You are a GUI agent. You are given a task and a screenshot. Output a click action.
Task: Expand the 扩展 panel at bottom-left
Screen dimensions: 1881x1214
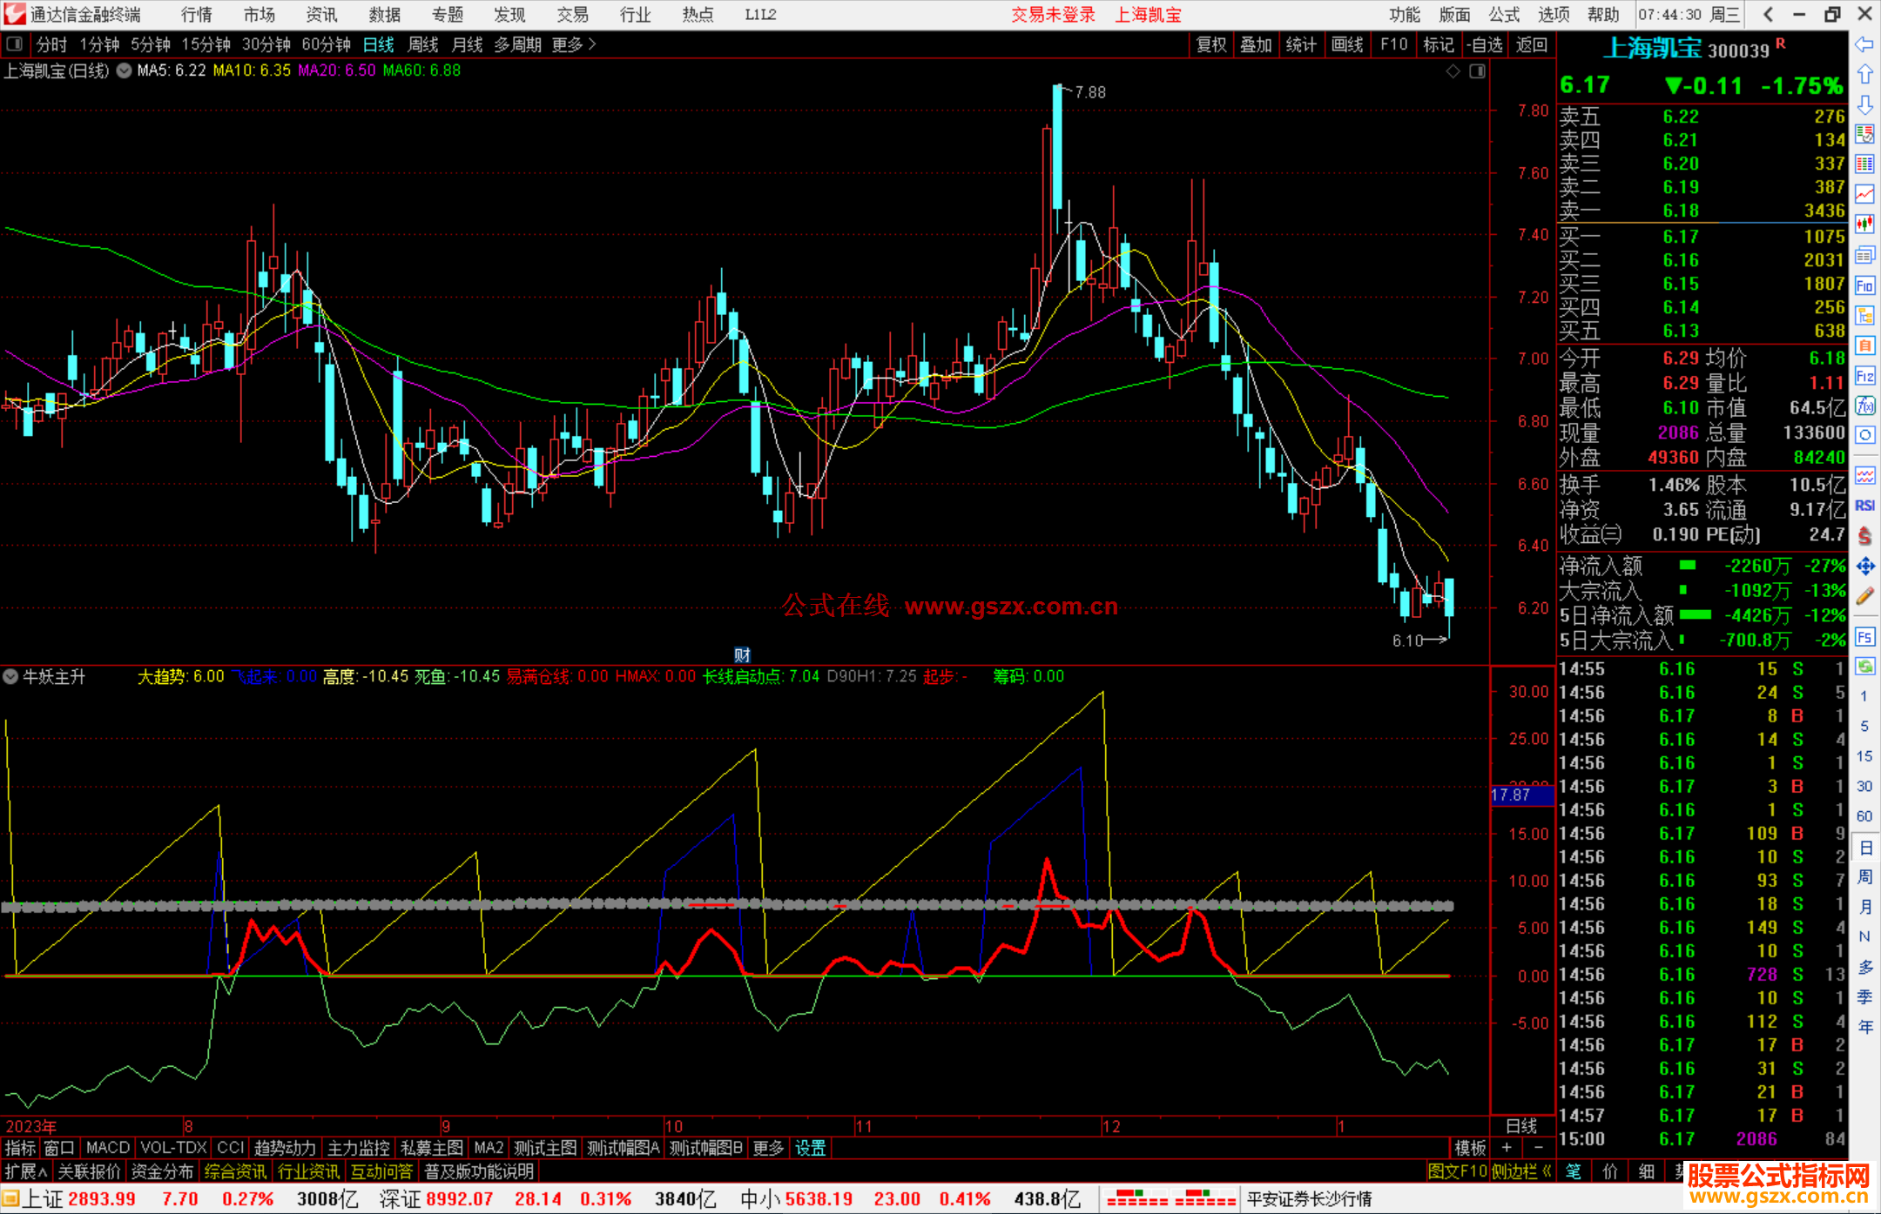click(x=25, y=1171)
